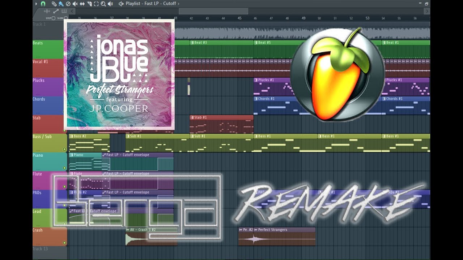463x260 pixels.
Task: Select the Bass / Sub track header
Action: (50, 143)
